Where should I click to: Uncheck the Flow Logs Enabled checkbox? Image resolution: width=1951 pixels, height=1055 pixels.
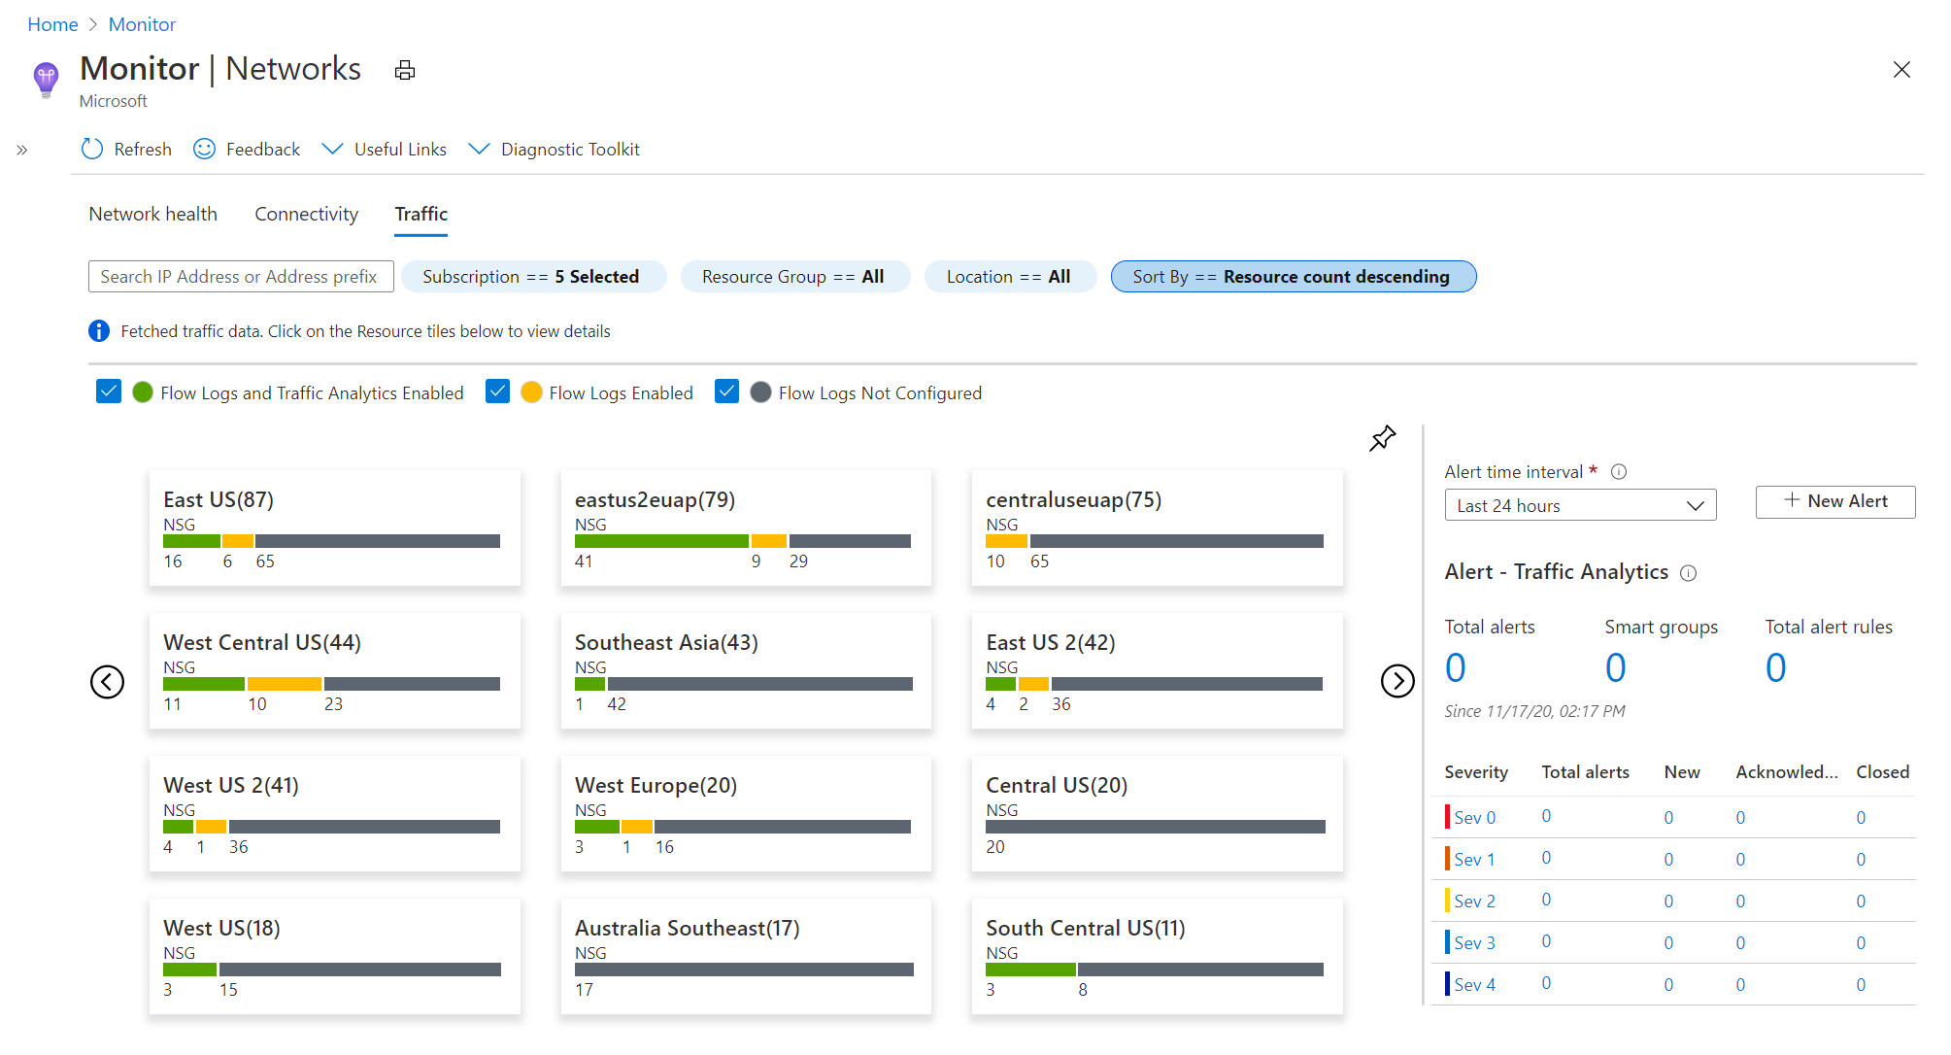[497, 391]
